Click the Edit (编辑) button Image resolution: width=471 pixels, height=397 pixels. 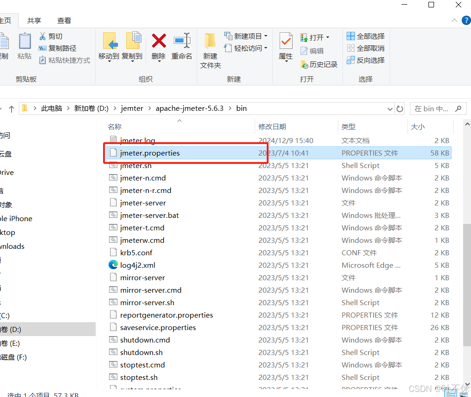click(312, 51)
